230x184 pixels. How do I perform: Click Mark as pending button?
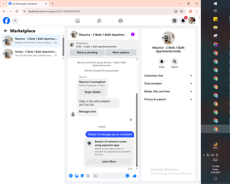point(87,52)
